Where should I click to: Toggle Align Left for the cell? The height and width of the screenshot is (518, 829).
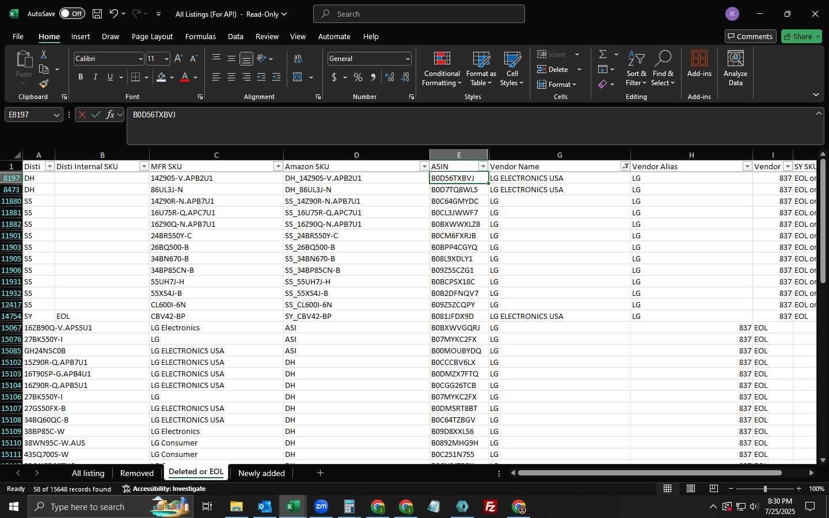coord(216,77)
